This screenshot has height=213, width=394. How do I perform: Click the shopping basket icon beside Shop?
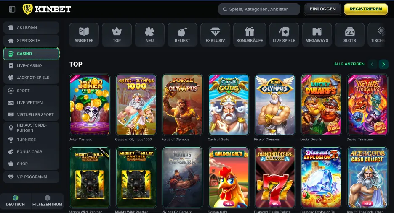(x=11, y=164)
